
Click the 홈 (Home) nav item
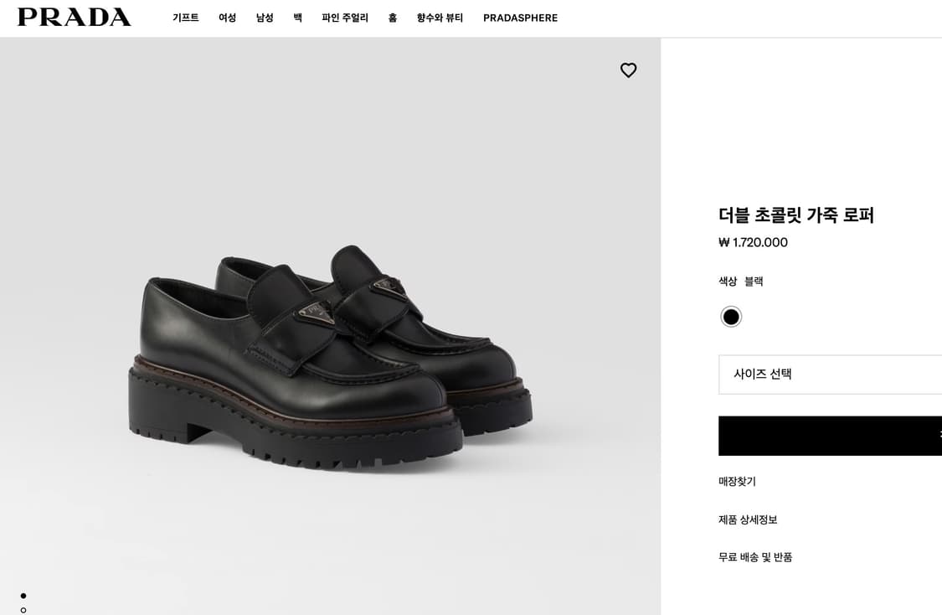pos(392,18)
